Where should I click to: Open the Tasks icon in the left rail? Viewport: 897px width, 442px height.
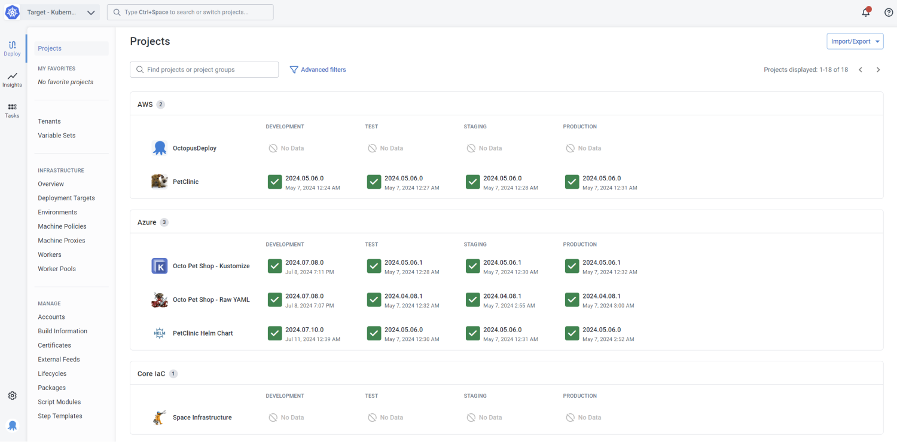point(12,110)
